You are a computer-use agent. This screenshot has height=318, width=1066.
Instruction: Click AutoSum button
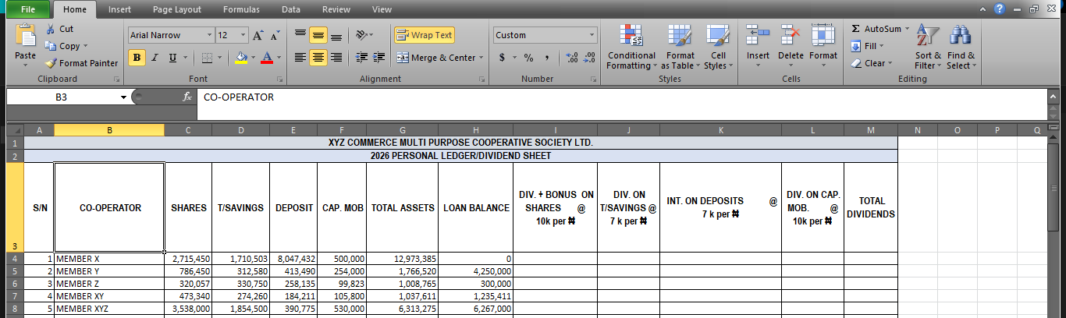pos(876,29)
